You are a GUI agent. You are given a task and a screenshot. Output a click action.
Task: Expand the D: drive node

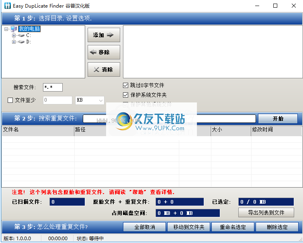coord(14,42)
